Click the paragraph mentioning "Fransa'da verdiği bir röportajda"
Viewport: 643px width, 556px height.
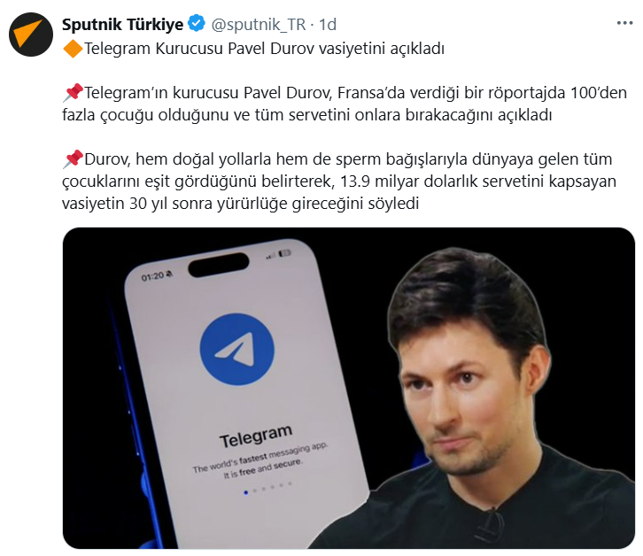point(345,104)
